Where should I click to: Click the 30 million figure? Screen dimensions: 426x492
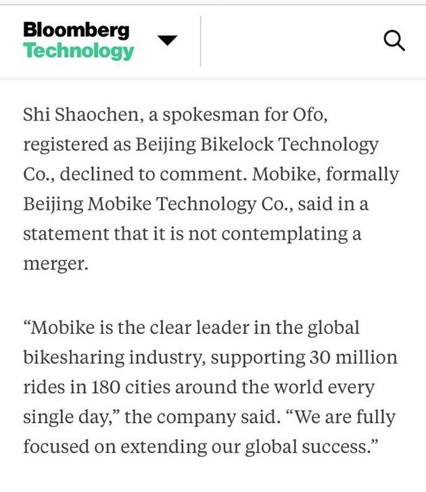(353, 357)
